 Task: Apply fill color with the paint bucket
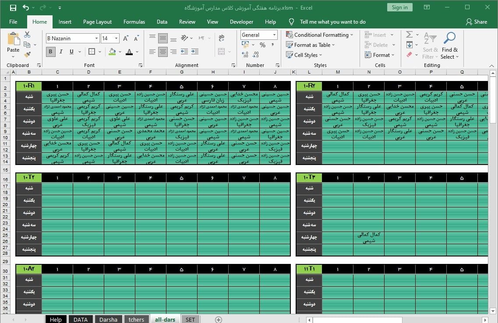click(112, 51)
